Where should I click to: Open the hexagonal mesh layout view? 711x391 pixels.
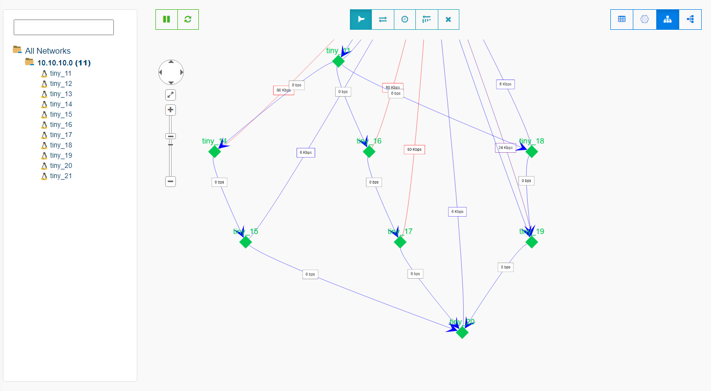click(644, 19)
